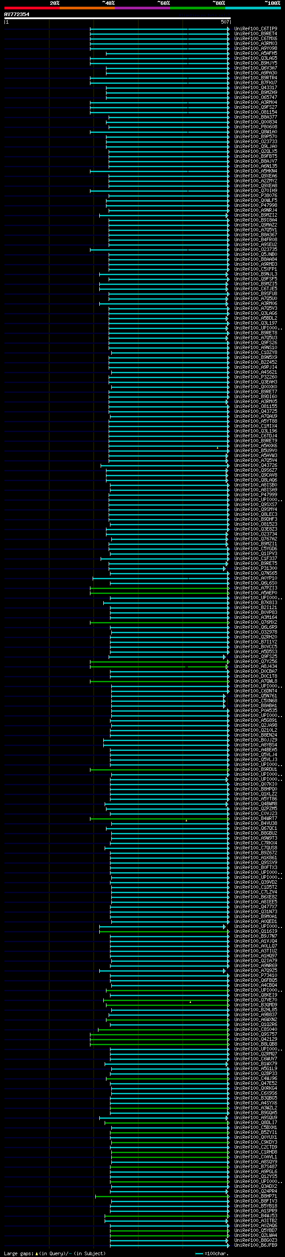
Task: Select the UniRef100_Q3LAG5 label
Action: 255,58
